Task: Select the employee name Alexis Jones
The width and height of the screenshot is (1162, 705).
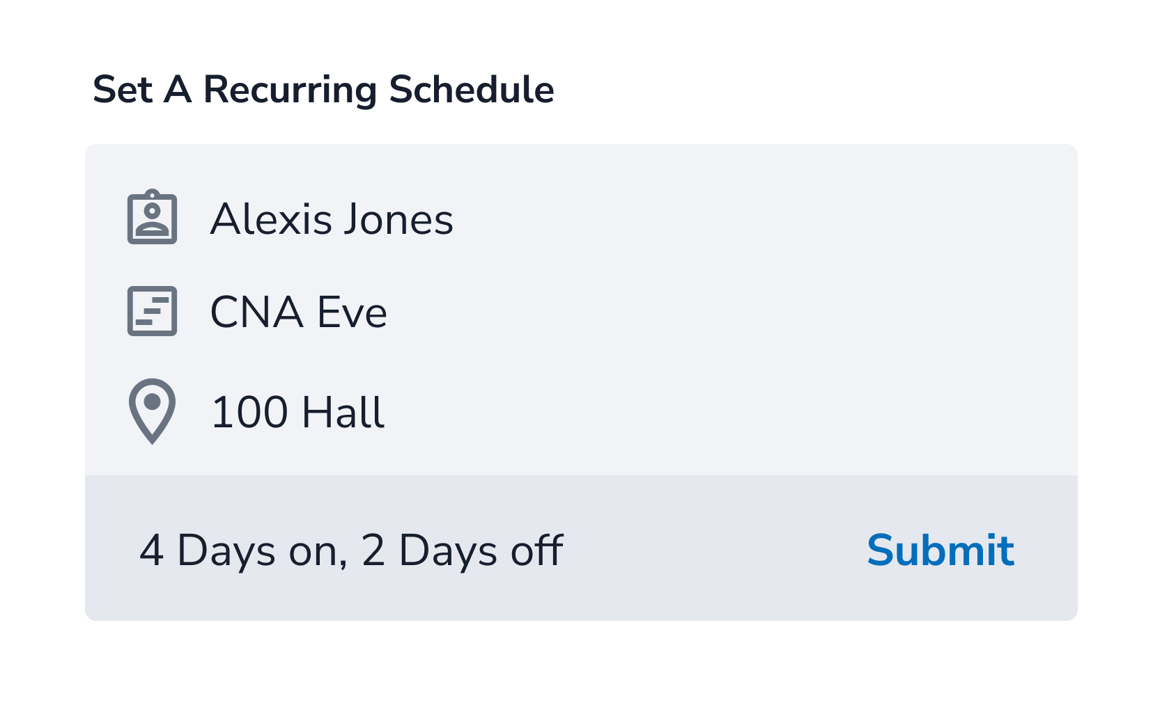Action: coord(332,219)
